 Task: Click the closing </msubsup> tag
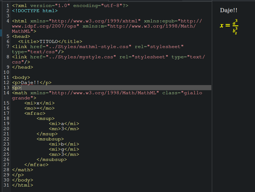click(x=51, y=160)
